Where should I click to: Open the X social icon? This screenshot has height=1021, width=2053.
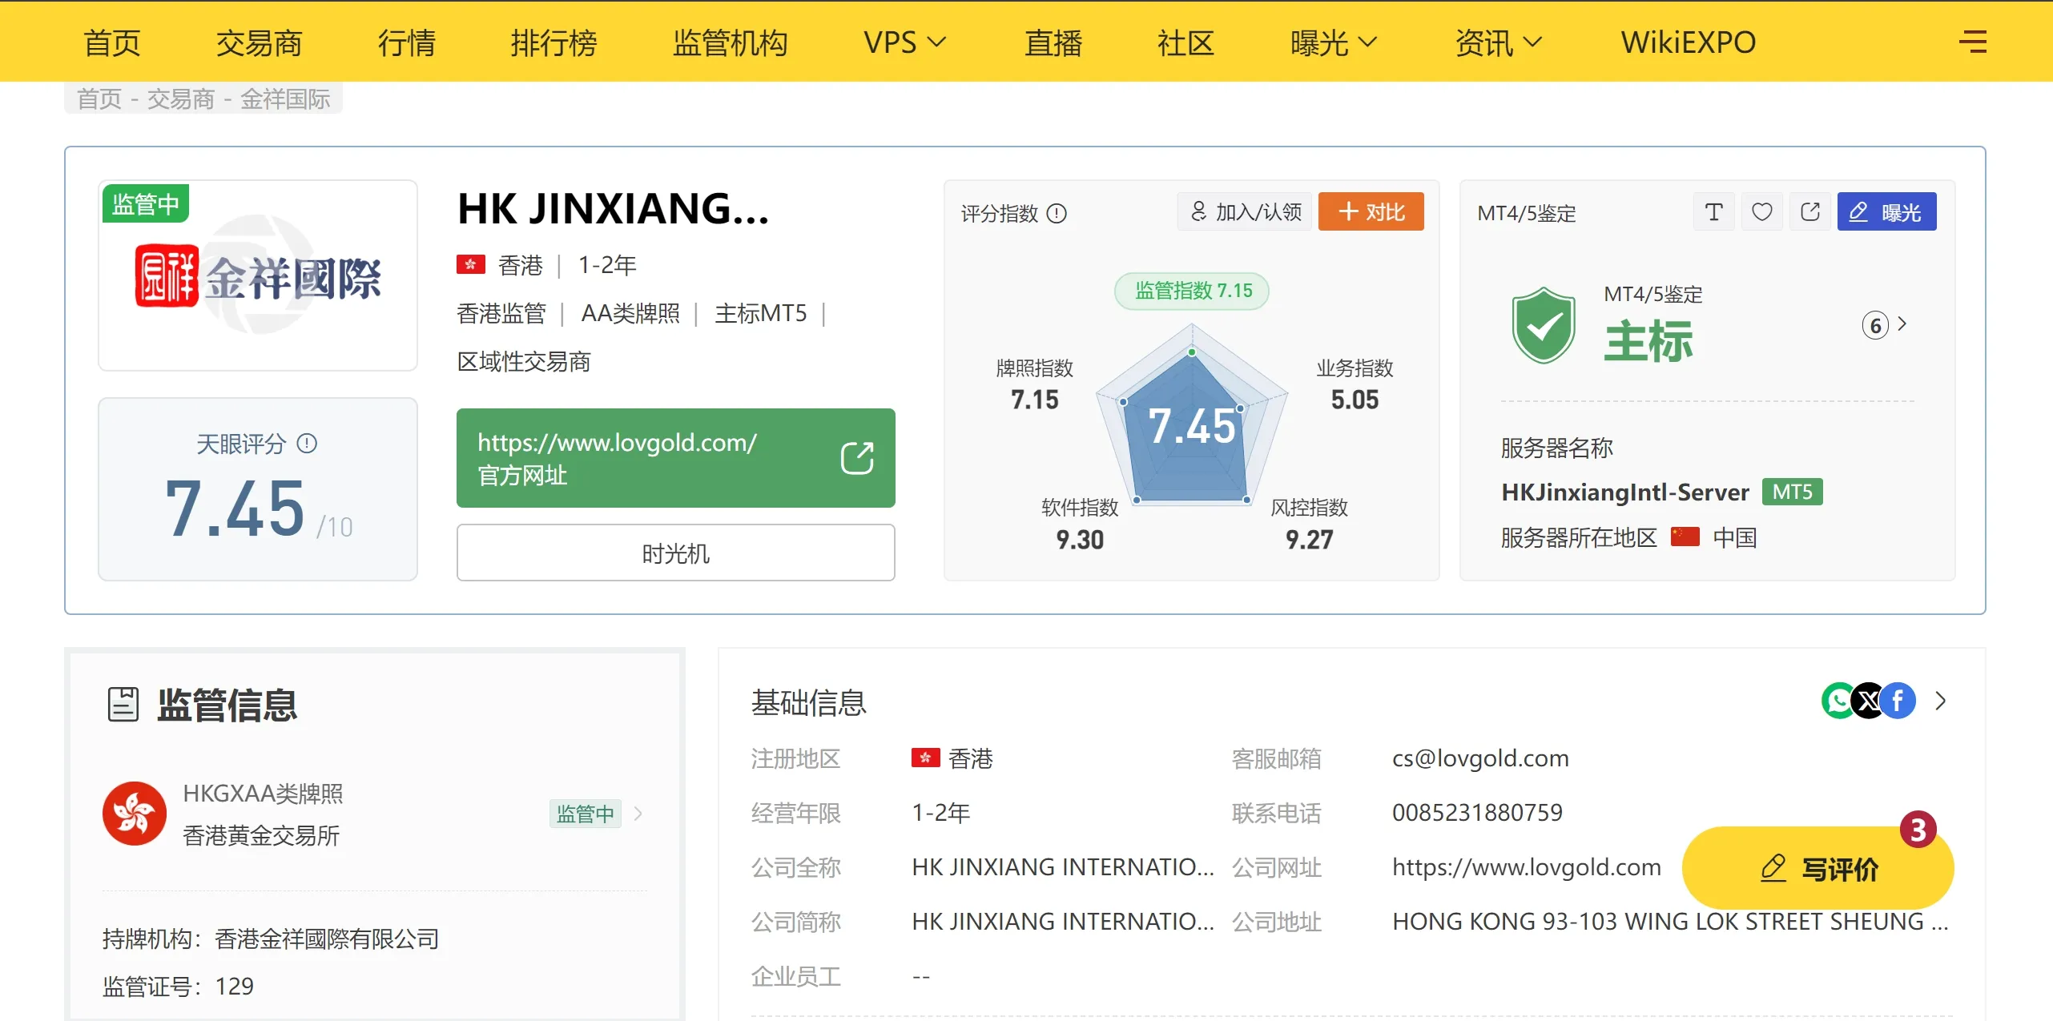[1869, 701]
